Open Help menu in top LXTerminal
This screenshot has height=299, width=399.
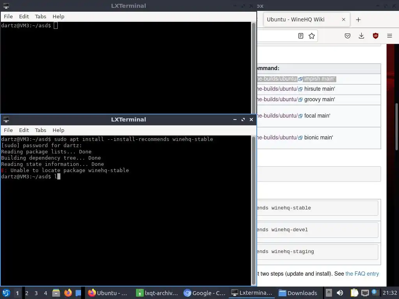pyautogui.click(x=58, y=16)
